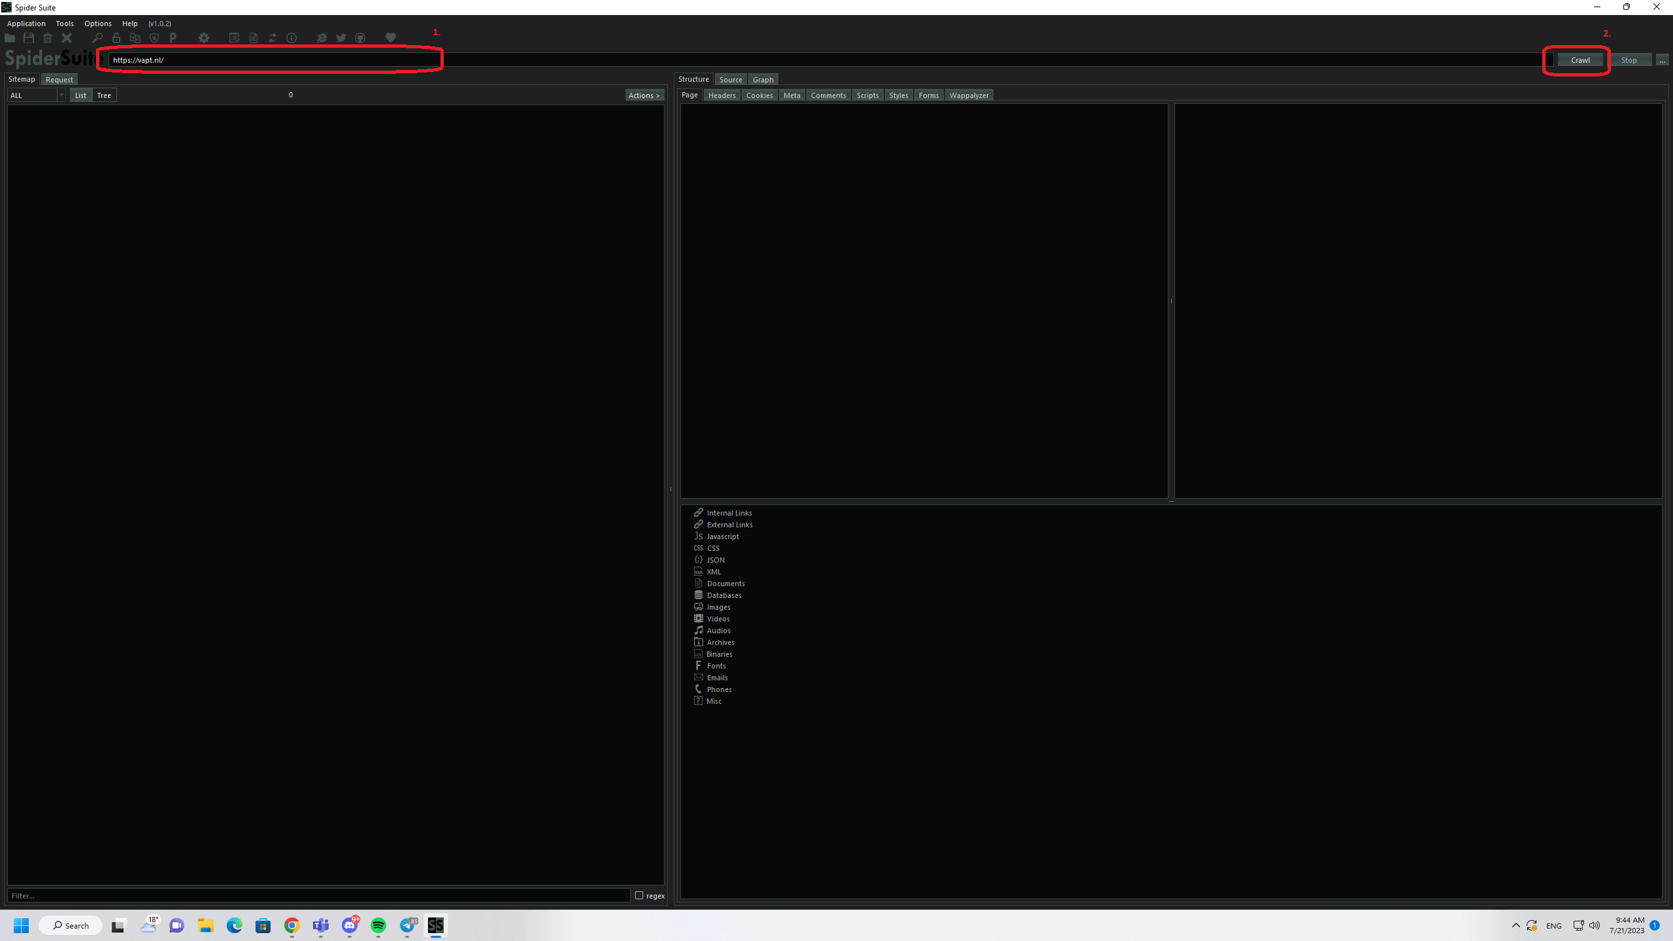Click the heart donate icon

tap(391, 38)
